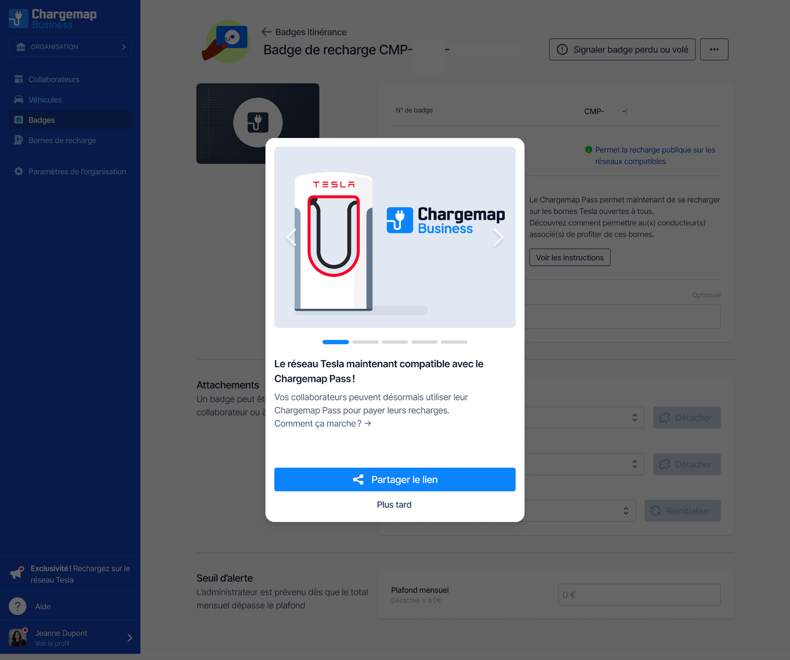This screenshot has width=790, height=660.
Task: Open the ORGANISATION selector
Action: tap(70, 47)
